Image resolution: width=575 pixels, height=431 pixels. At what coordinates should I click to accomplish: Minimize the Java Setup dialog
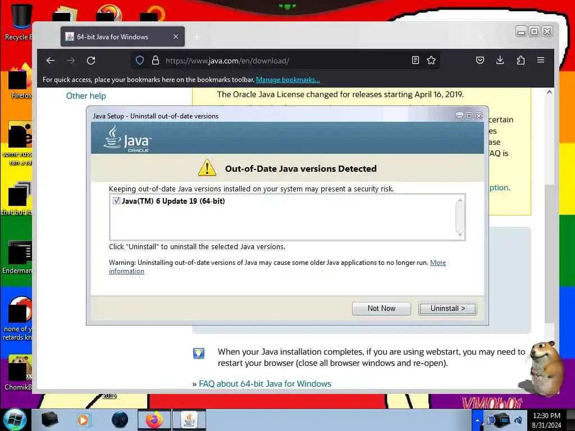point(459,116)
